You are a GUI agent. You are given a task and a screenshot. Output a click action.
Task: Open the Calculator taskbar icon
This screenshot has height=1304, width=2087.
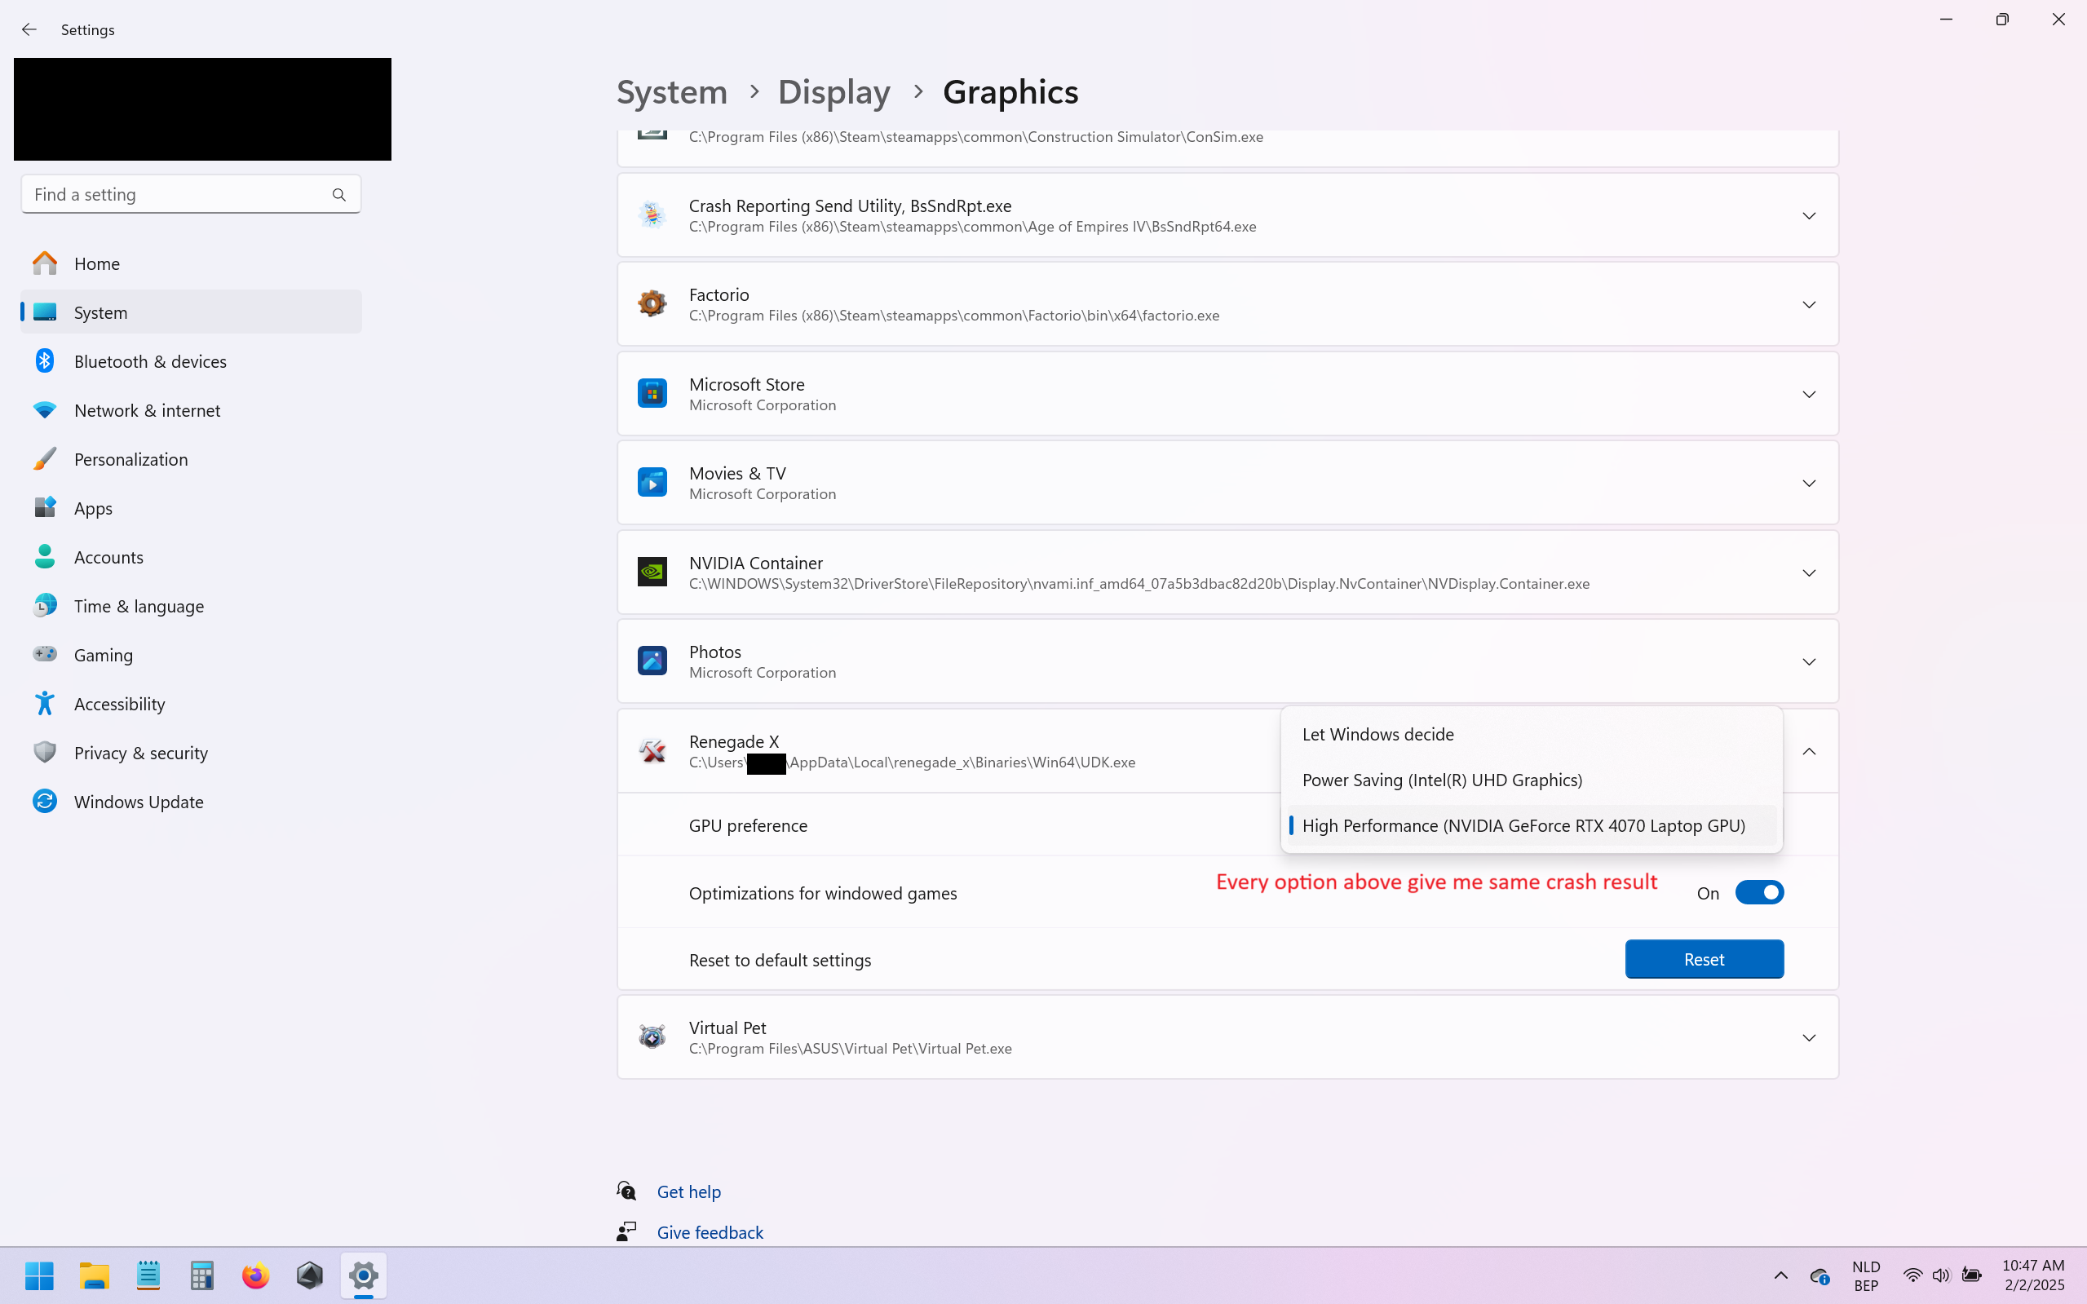pyautogui.click(x=201, y=1275)
